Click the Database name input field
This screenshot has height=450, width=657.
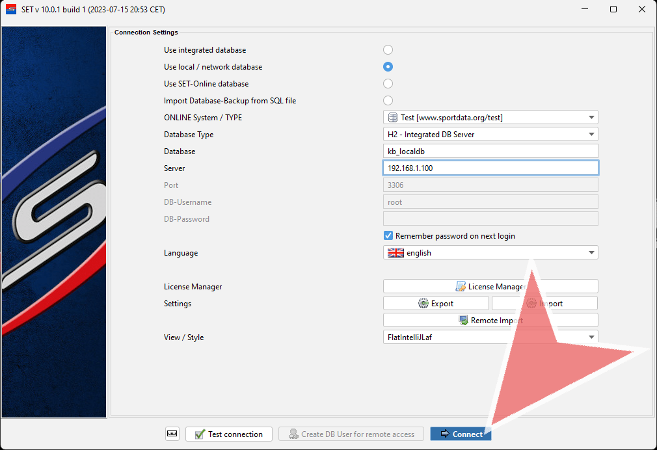coord(490,152)
